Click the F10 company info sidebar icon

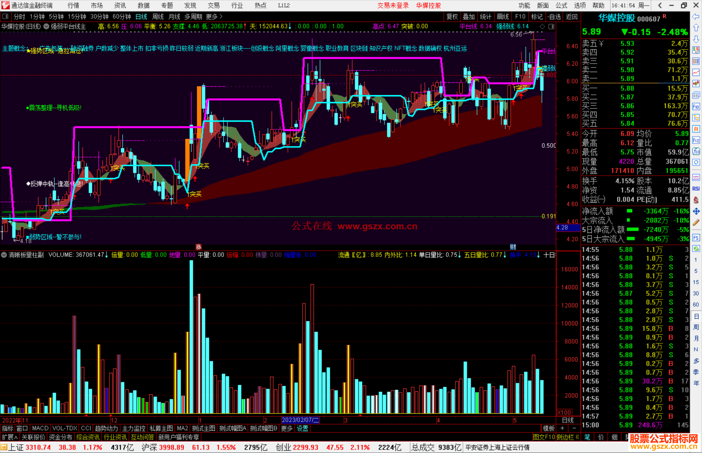696,107
